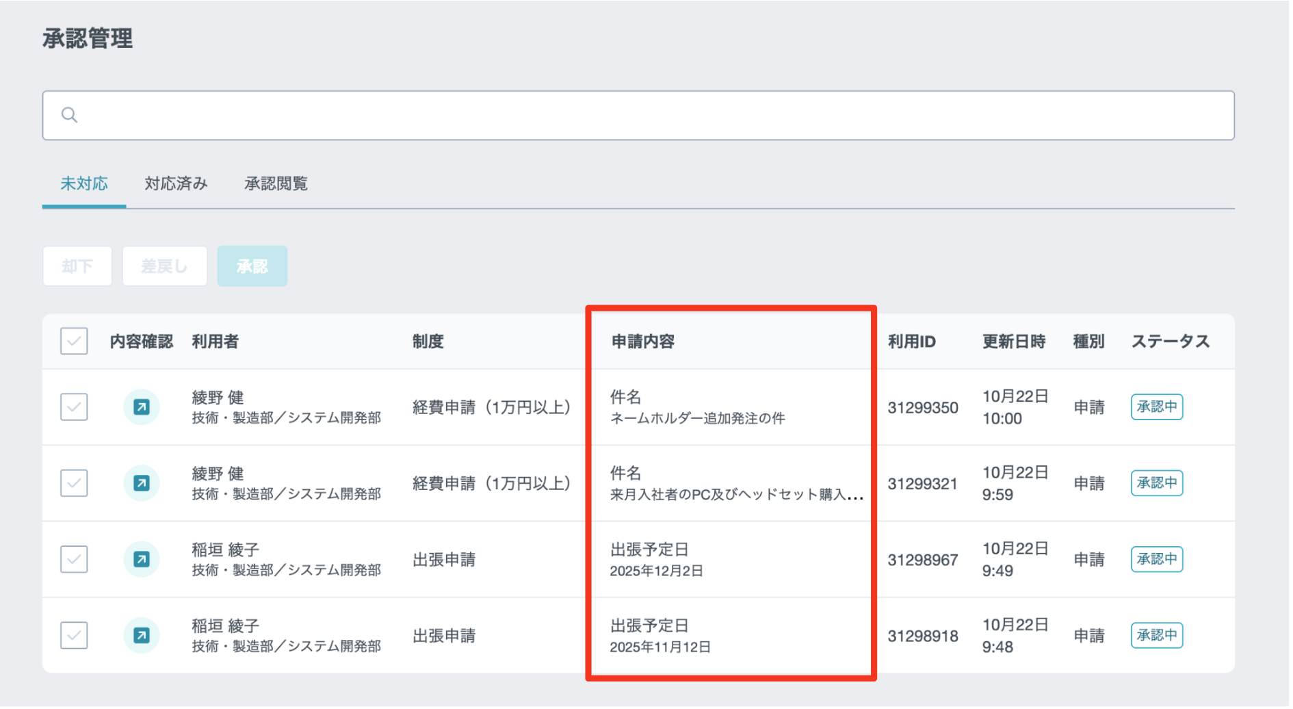Viewport: 1293px width, 709px height.
Task: Open details icon for request 31299321
Action: pos(142,484)
